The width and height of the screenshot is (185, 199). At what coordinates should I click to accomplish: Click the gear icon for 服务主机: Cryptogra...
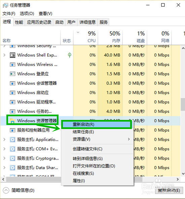pos(12,158)
